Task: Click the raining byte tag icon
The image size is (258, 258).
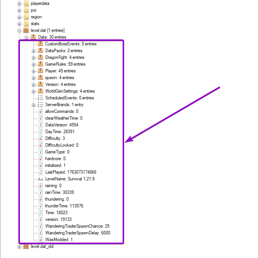Action: tap(40, 186)
